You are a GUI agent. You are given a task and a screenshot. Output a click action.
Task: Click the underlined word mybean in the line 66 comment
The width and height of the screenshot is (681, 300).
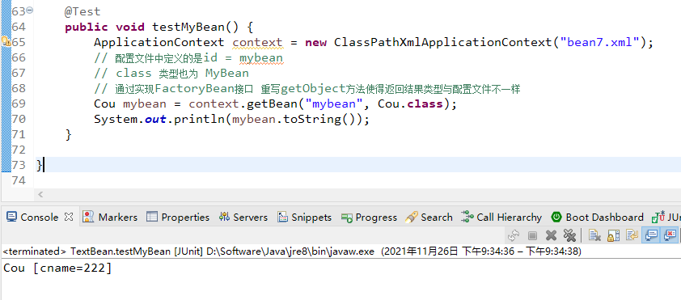point(261,57)
